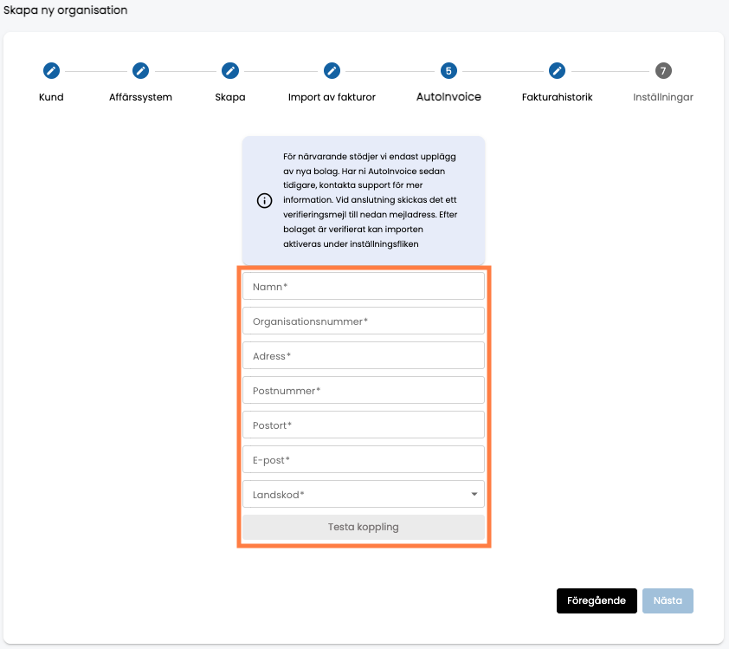Open the Fakturahistorik step pencil icon

pyautogui.click(x=557, y=71)
